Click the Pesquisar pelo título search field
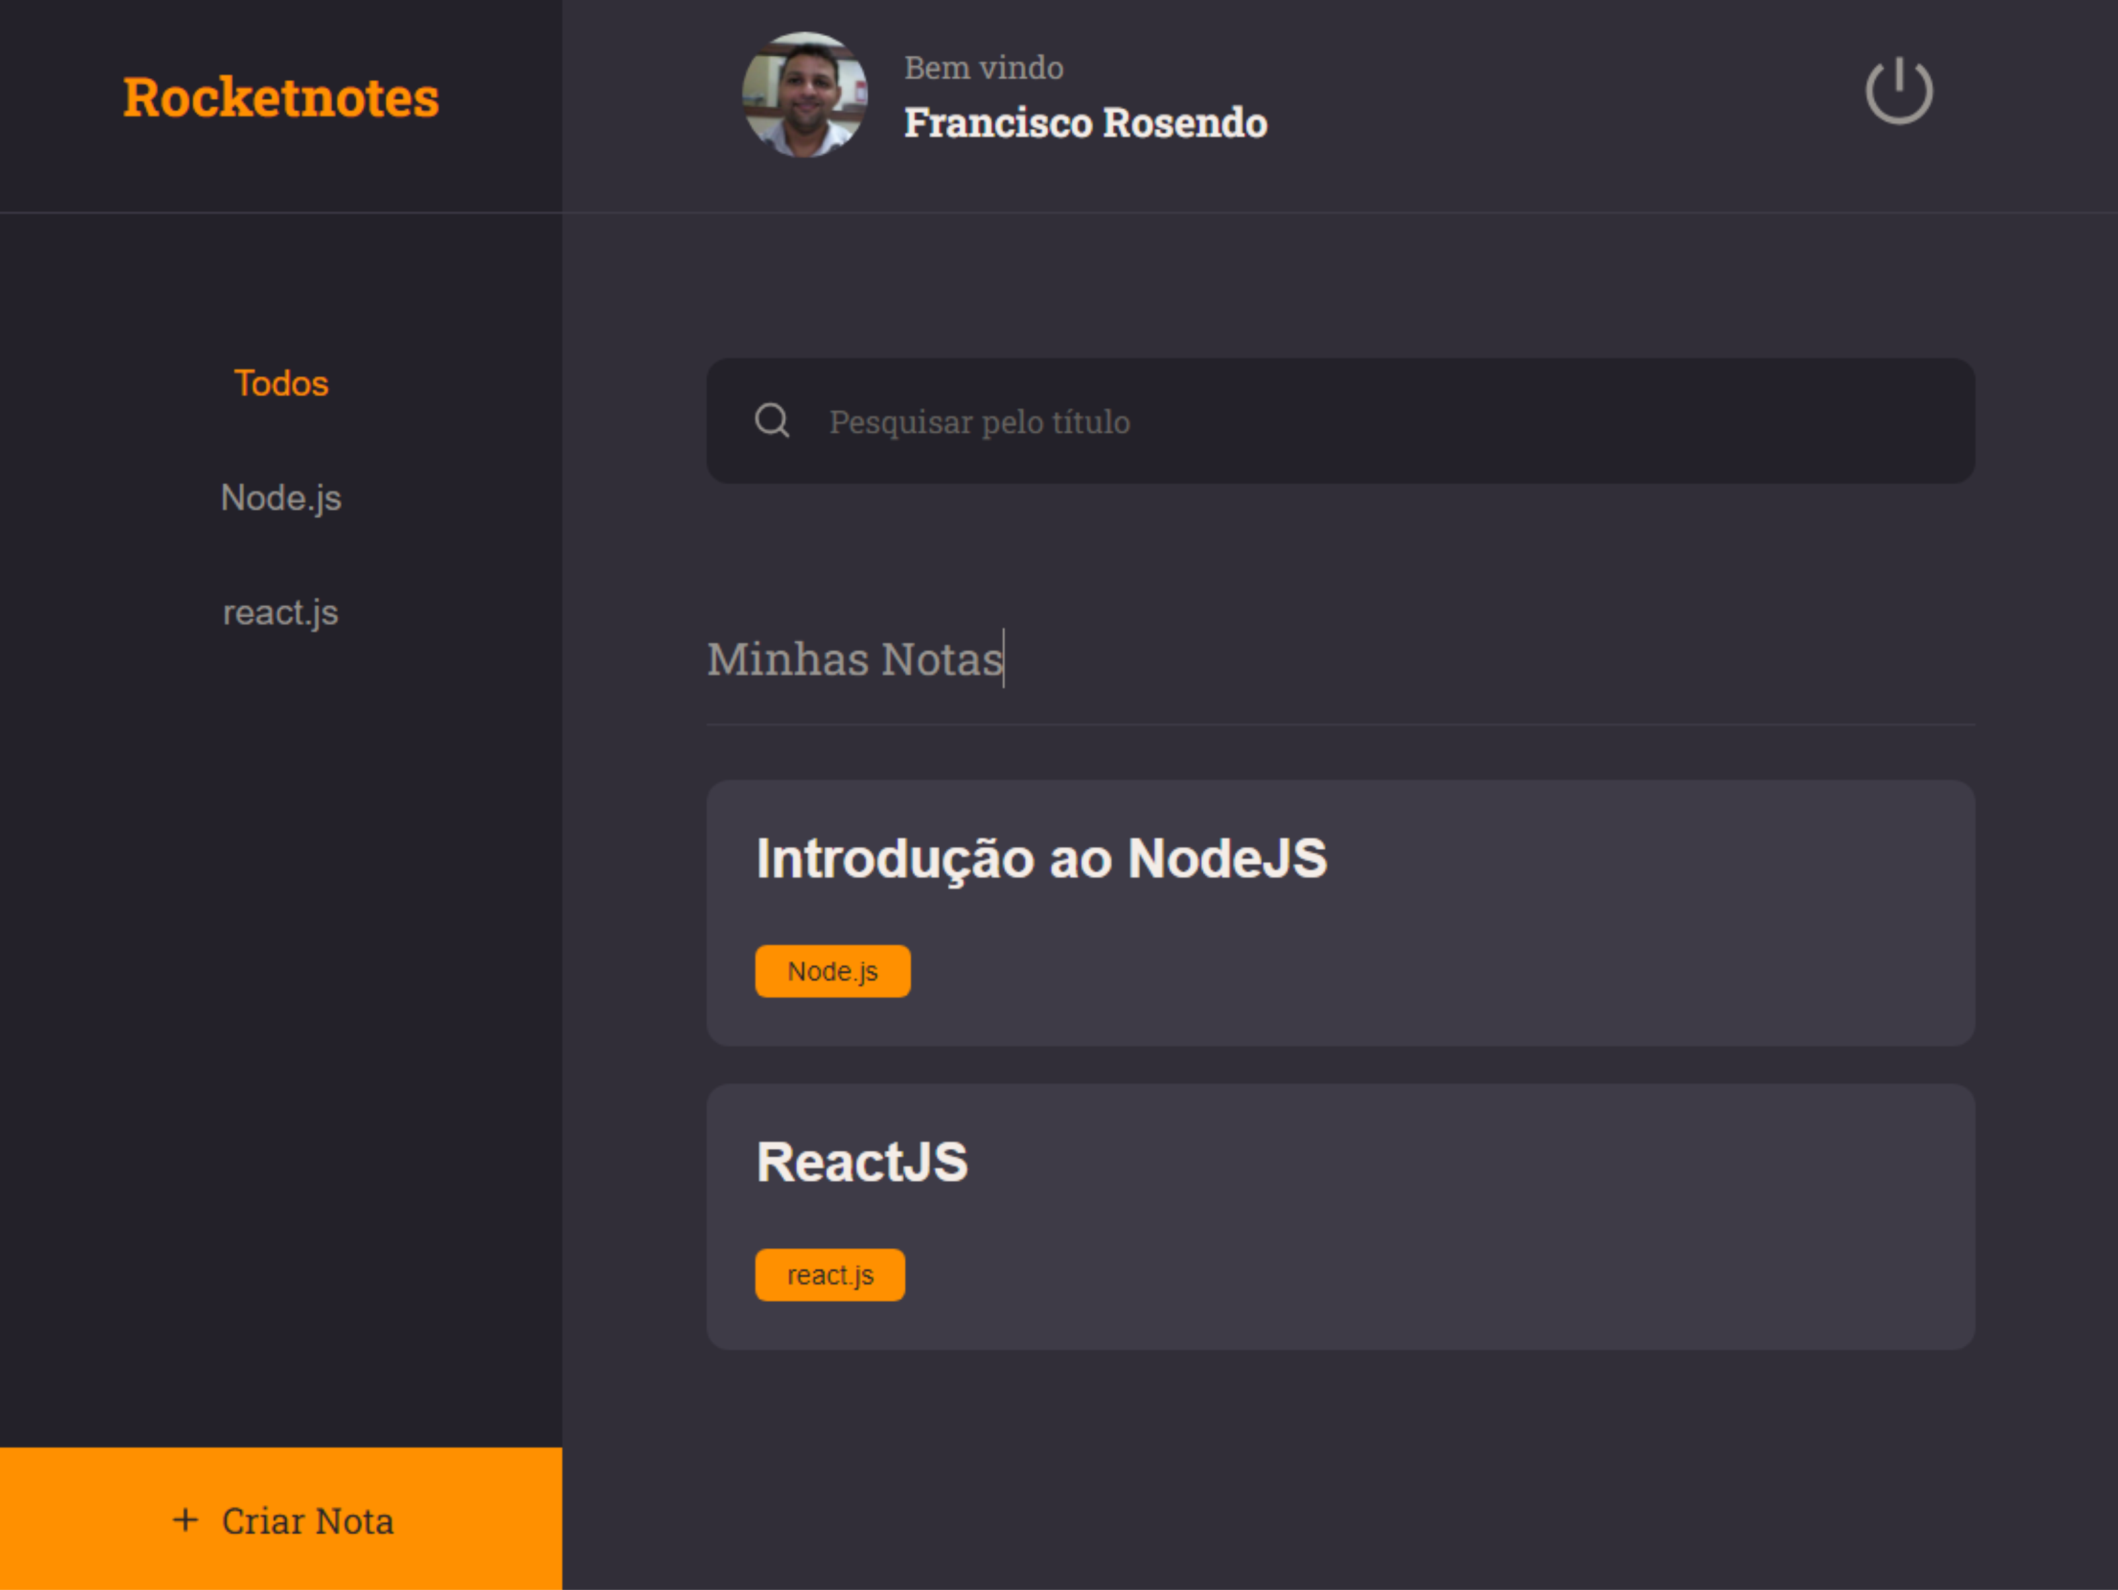Screen dimensions: 2118x1590 (1340, 421)
